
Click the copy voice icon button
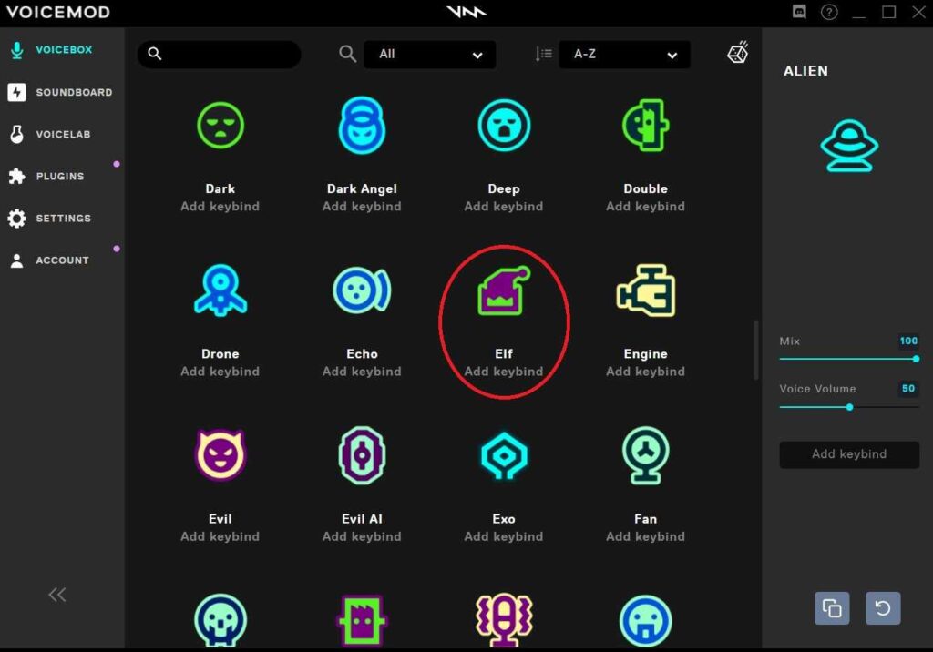[x=832, y=608]
